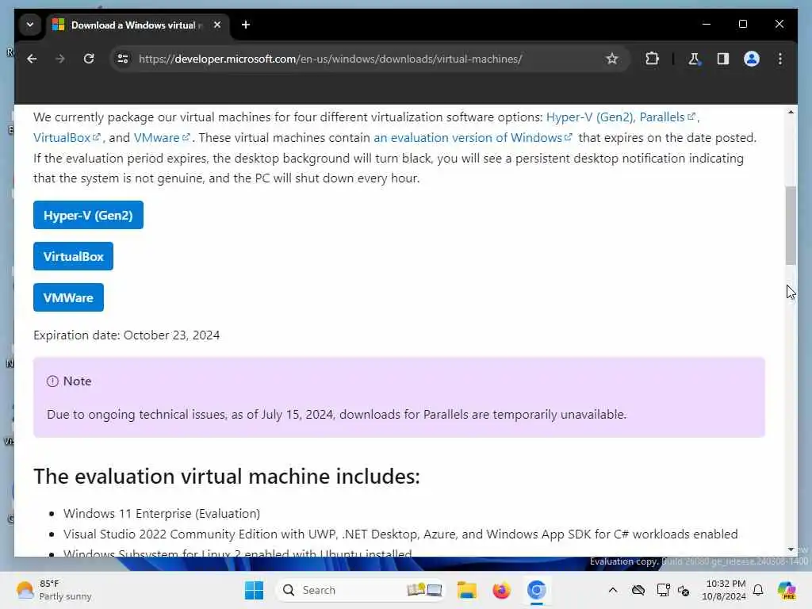Bookmark this page with the star icon
Image resolution: width=812 pixels, height=609 pixels.
611,59
